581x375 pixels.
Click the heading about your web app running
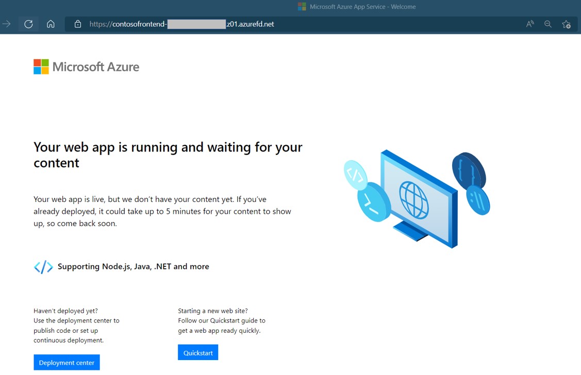(x=168, y=155)
